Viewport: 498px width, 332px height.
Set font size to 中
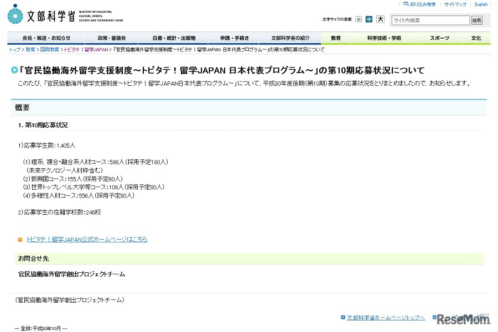(x=369, y=19)
